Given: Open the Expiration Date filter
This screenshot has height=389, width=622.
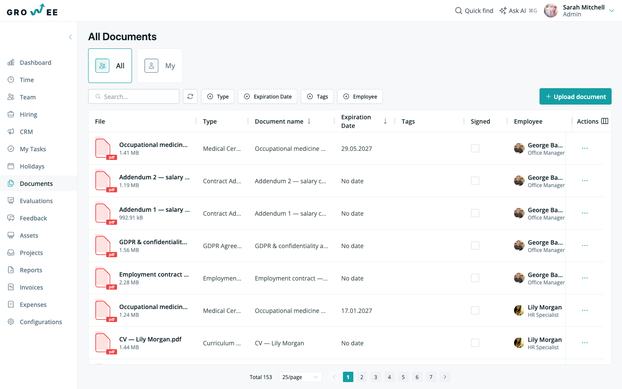Looking at the screenshot, I should (x=267, y=96).
